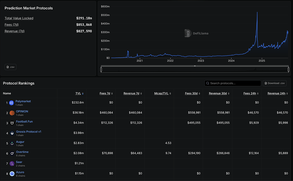Click the small .csv button under stats
The image size is (293, 181).
(11, 67)
